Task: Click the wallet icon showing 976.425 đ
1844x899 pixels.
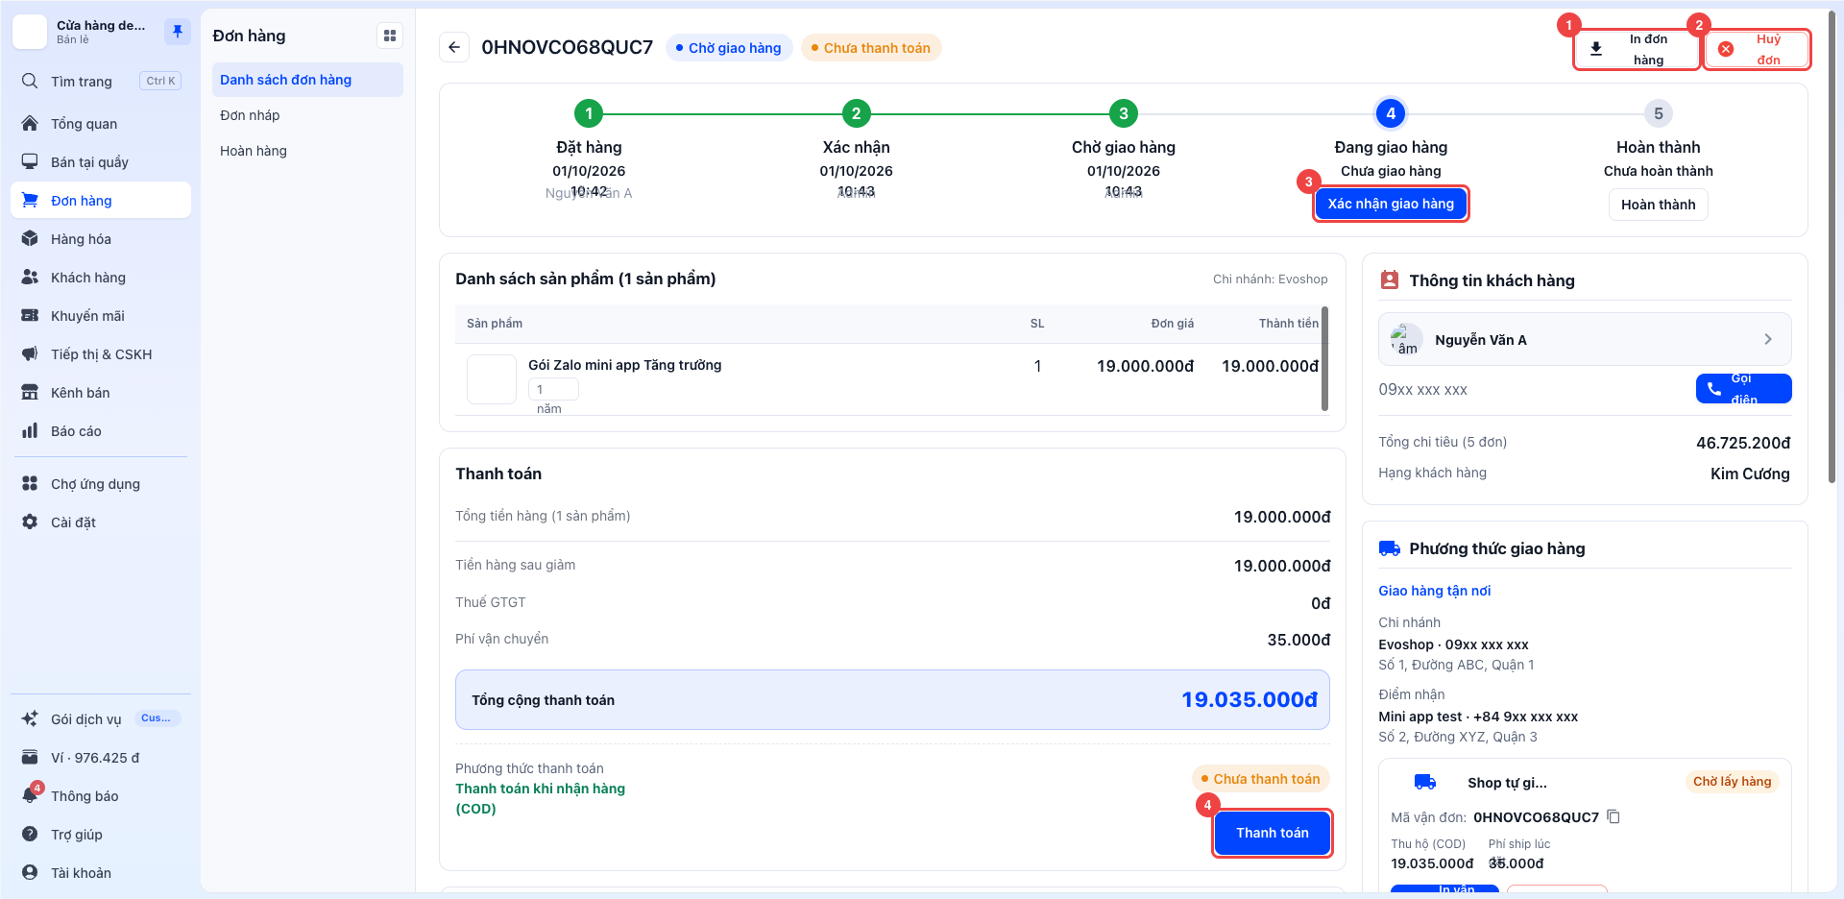Action: pyautogui.click(x=30, y=758)
